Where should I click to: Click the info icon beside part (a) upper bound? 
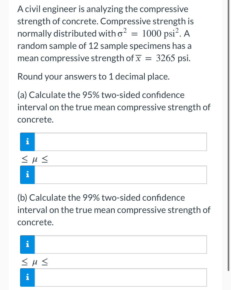tap(27, 174)
